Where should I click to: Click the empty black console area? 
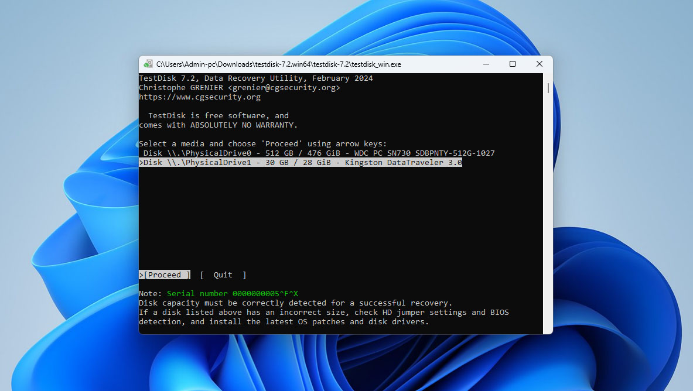(x=340, y=222)
